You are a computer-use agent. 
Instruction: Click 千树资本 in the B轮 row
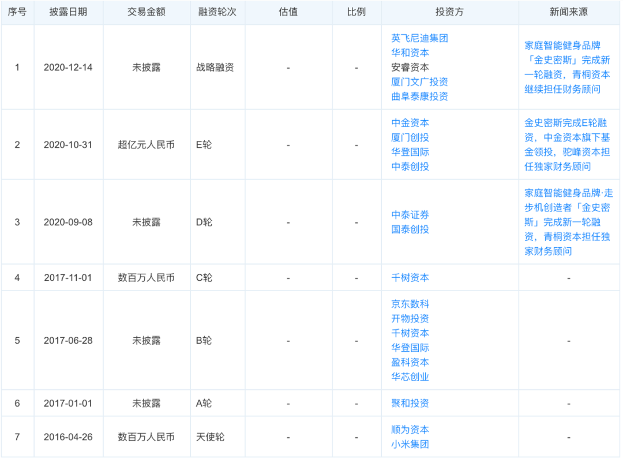410,333
